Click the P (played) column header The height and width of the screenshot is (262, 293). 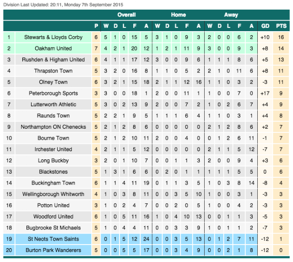point(96,26)
